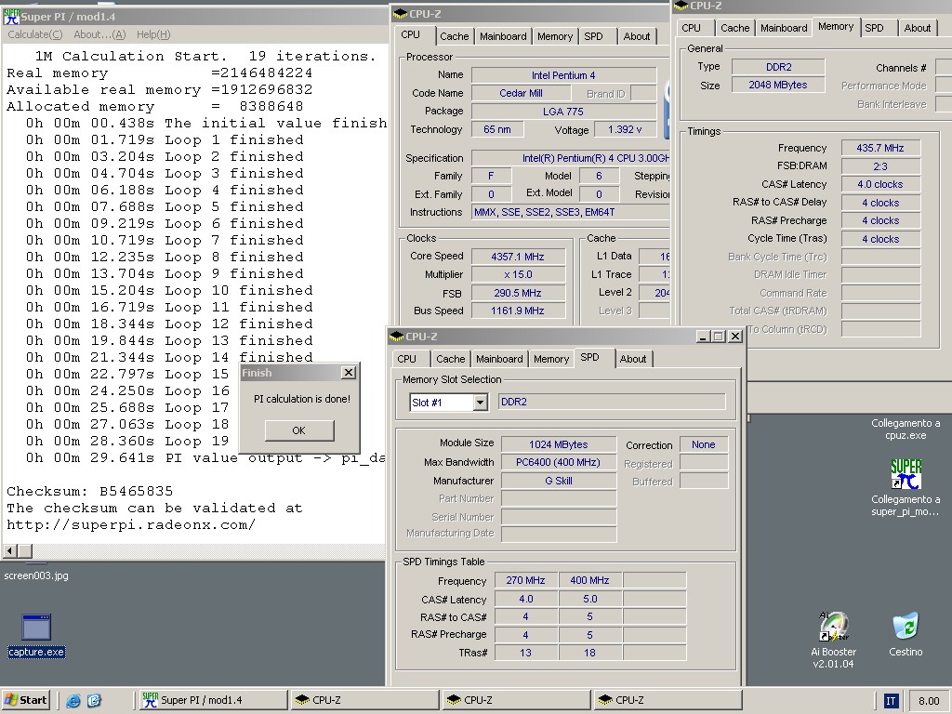The height and width of the screenshot is (714, 952).
Task: Click the Core Speed 4357.1 MHz field
Action: (x=518, y=257)
